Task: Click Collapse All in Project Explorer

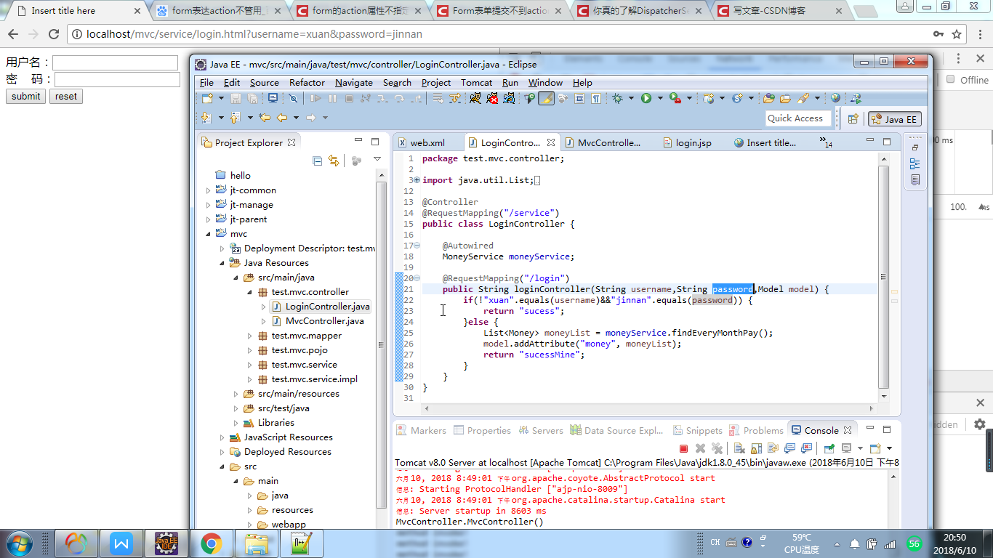Action: [x=317, y=161]
